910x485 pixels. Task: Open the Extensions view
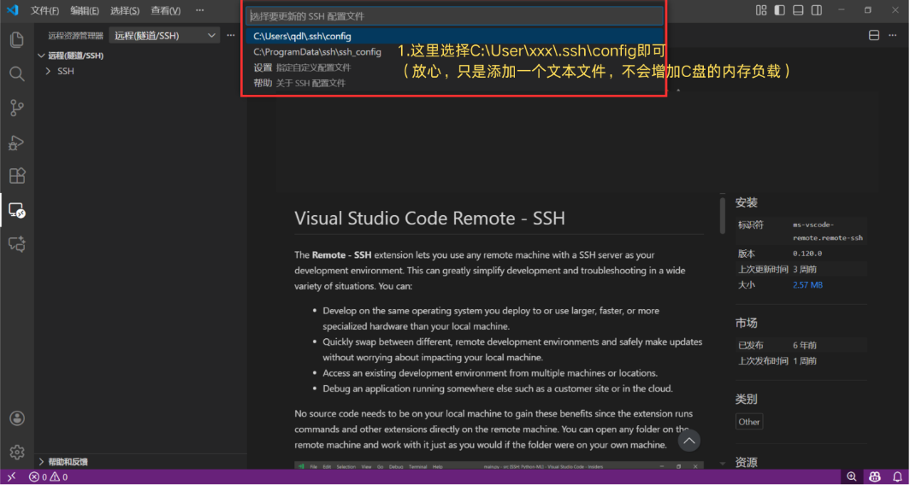pos(17,176)
